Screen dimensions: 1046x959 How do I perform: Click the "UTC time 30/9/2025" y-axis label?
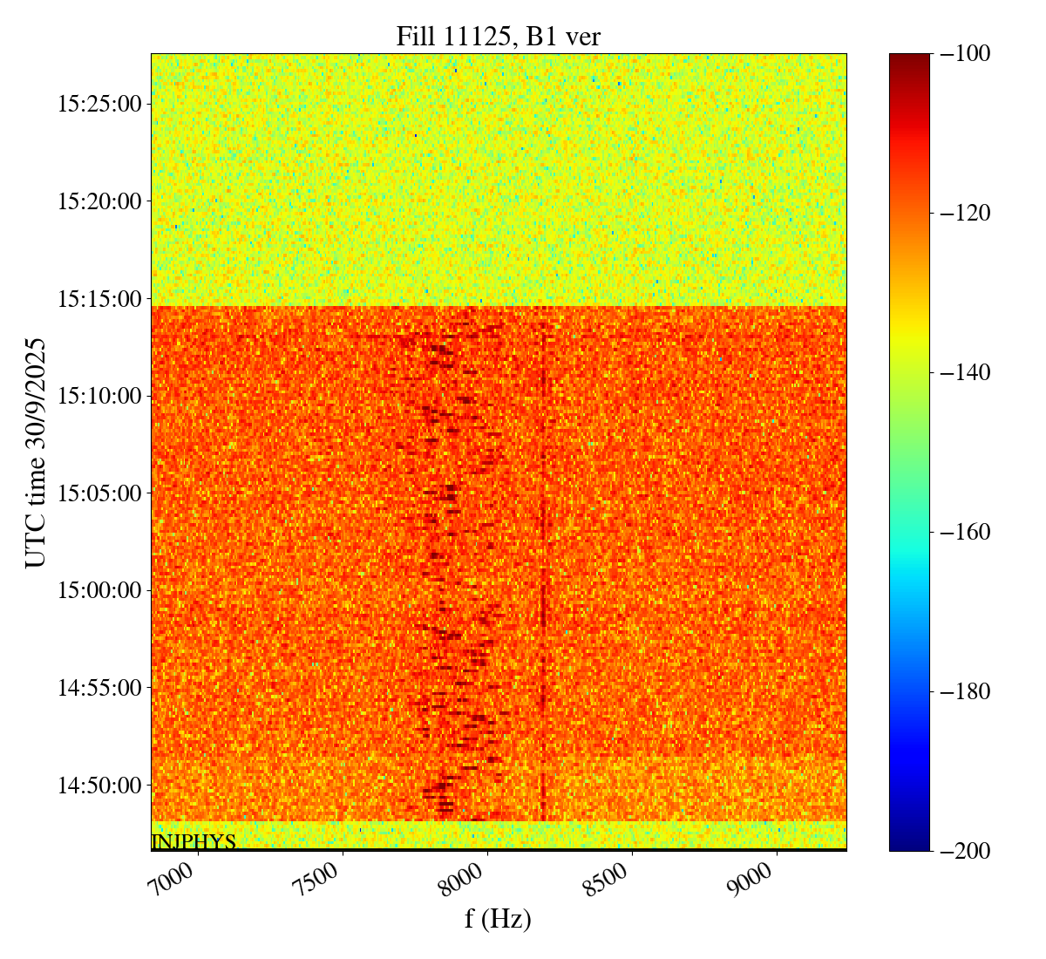[36, 452]
